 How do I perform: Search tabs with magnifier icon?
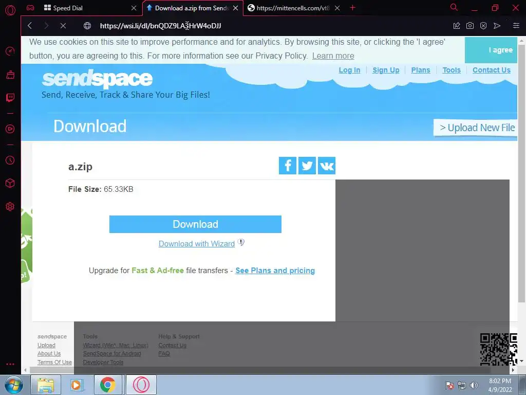tap(454, 7)
